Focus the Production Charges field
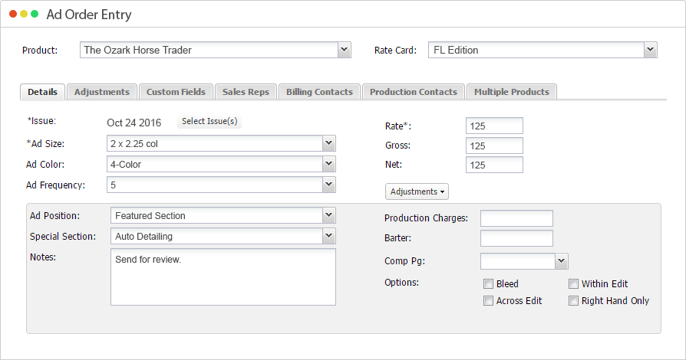Screen dimensions: 686x360 pyautogui.click(x=516, y=218)
